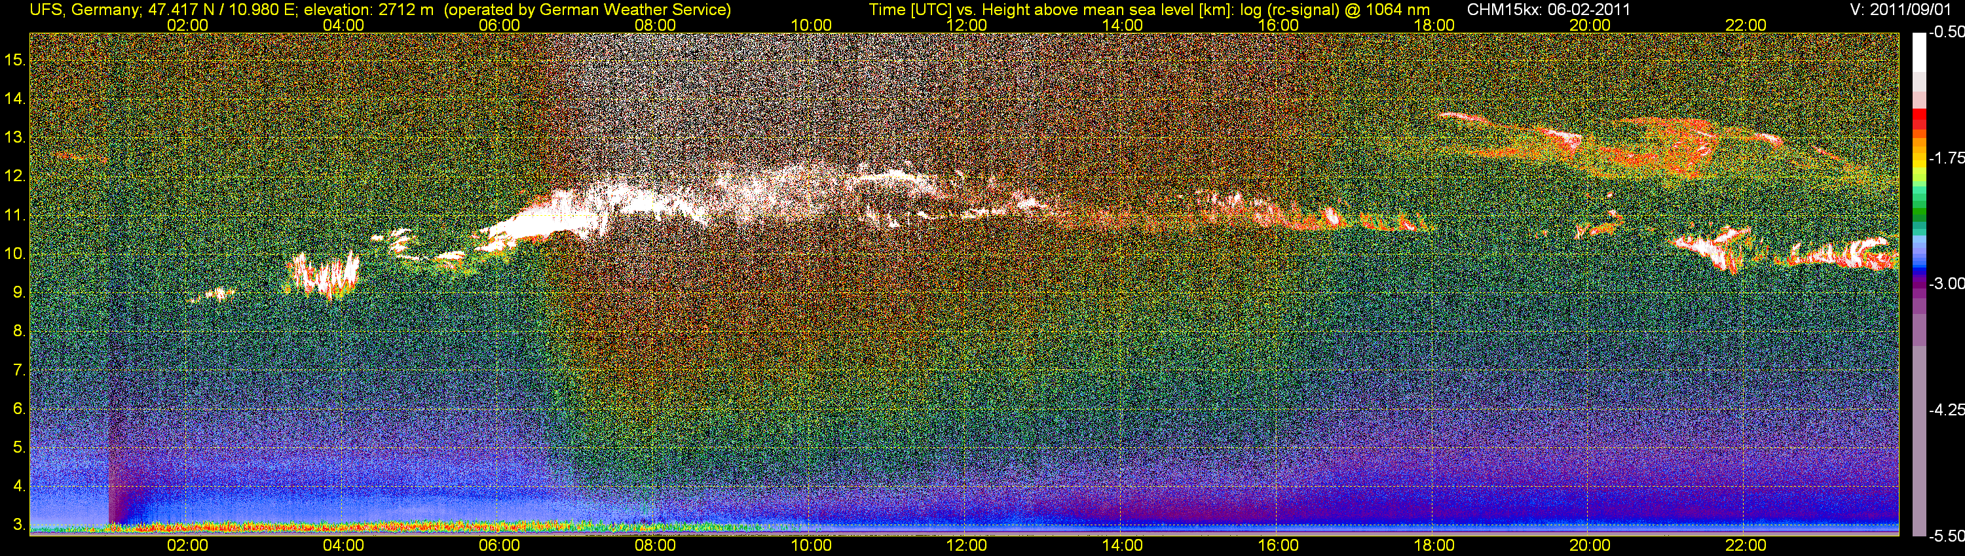Click the '13.' height axis label

tap(15, 137)
